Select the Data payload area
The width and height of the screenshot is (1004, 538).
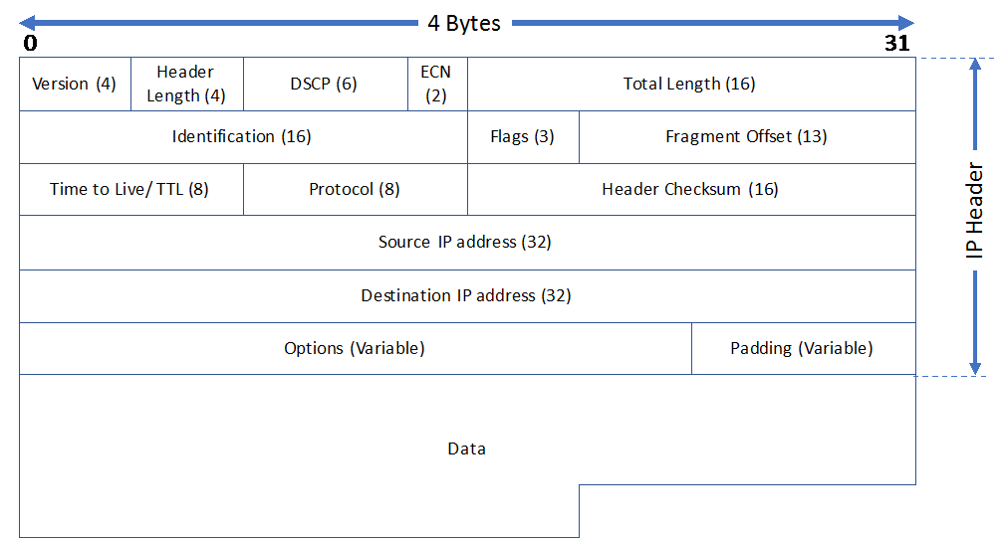click(466, 449)
